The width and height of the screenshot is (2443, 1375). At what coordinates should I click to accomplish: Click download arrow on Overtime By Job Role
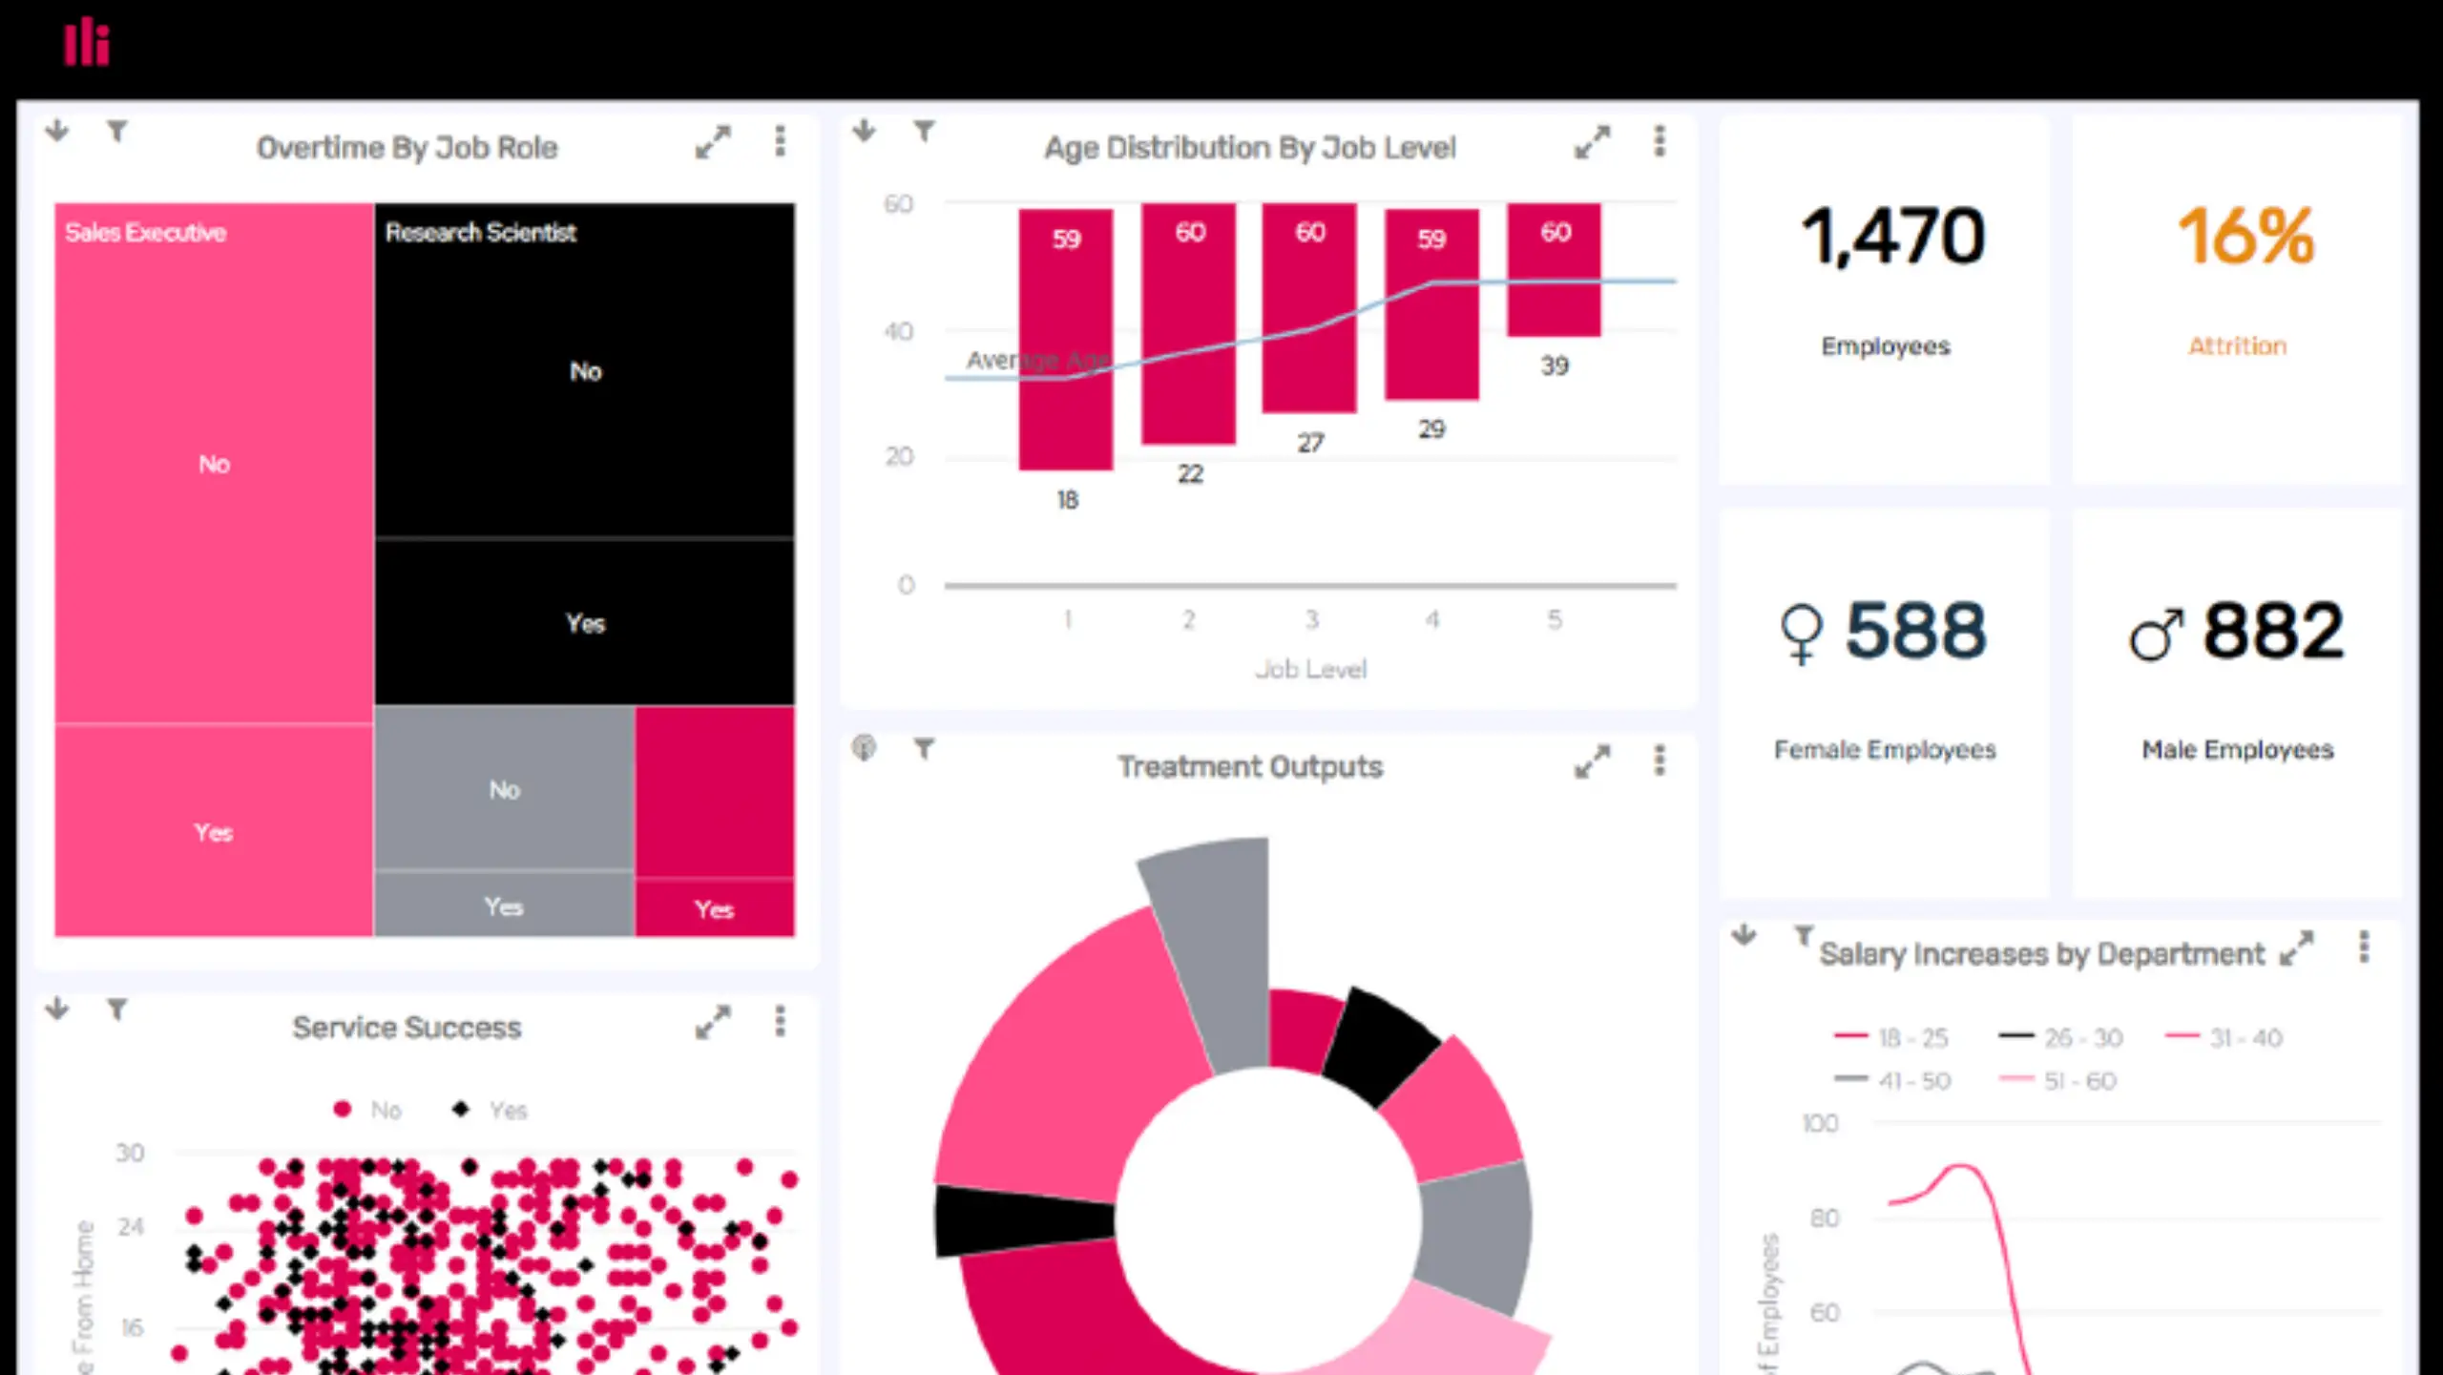coord(57,131)
